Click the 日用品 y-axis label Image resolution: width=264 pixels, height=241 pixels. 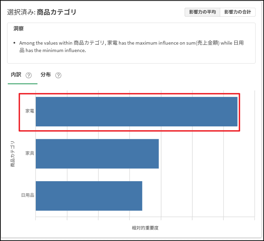coord(28,195)
